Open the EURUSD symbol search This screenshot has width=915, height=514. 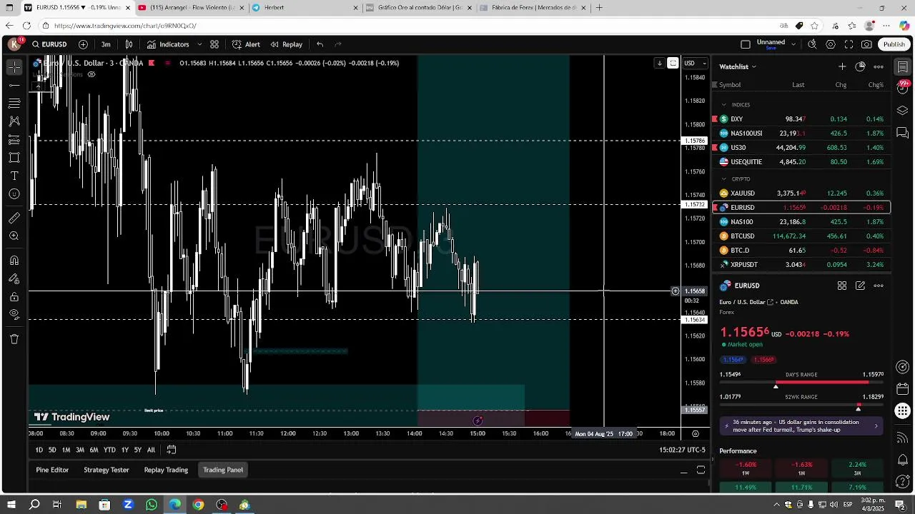click(x=49, y=44)
